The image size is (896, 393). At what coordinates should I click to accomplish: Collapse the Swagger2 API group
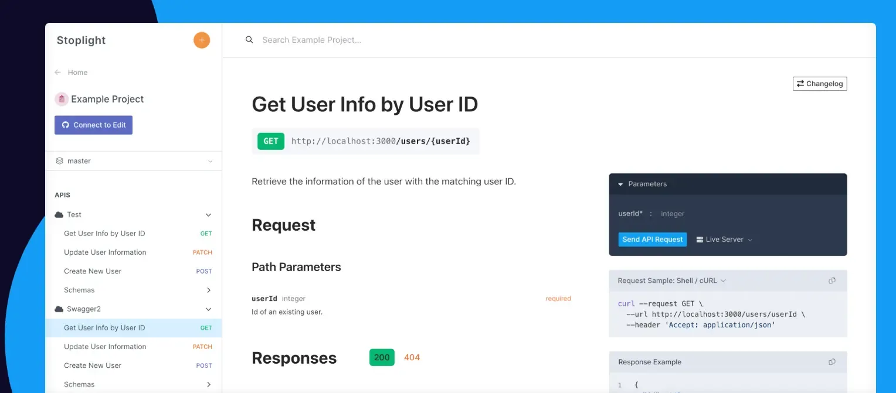tap(208, 309)
